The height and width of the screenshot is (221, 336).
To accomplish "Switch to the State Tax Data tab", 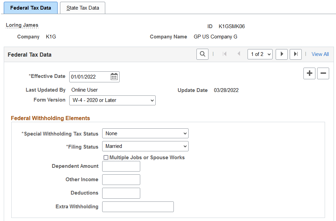I will click(82, 8).
